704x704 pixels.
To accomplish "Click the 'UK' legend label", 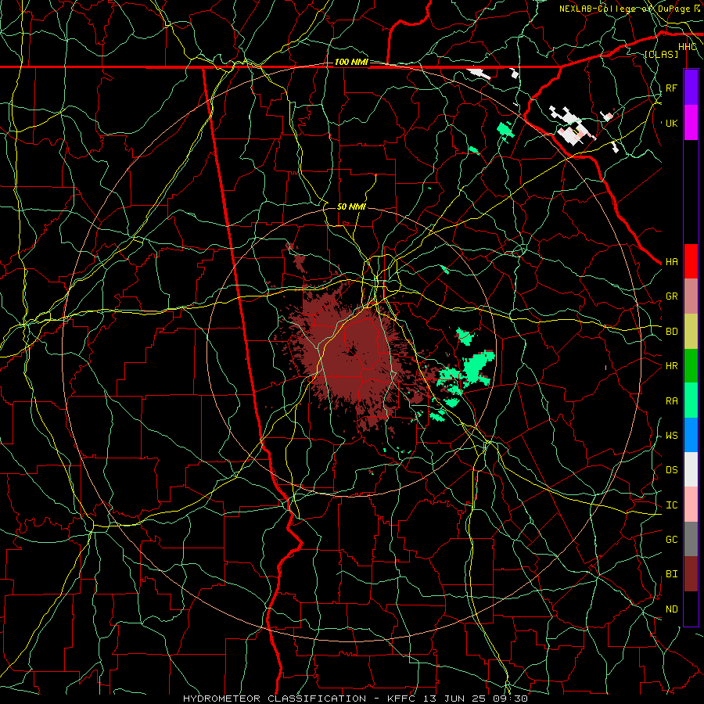I will click(x=671, y=123).
